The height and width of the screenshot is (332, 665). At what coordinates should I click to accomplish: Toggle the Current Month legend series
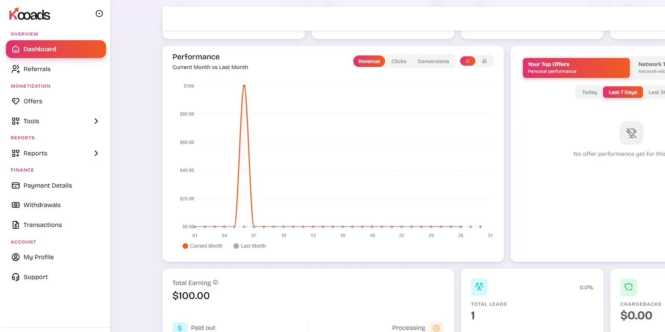[x=202, y=246]
